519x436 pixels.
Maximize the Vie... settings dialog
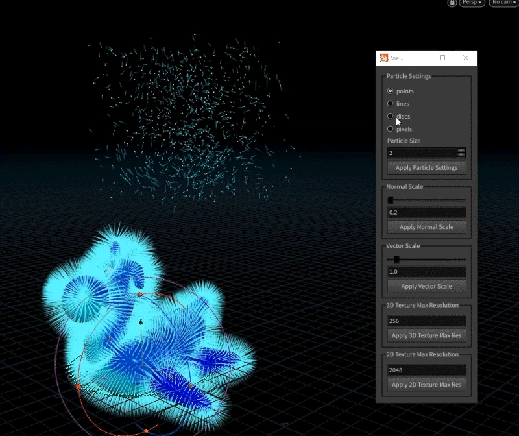point(442,58)
